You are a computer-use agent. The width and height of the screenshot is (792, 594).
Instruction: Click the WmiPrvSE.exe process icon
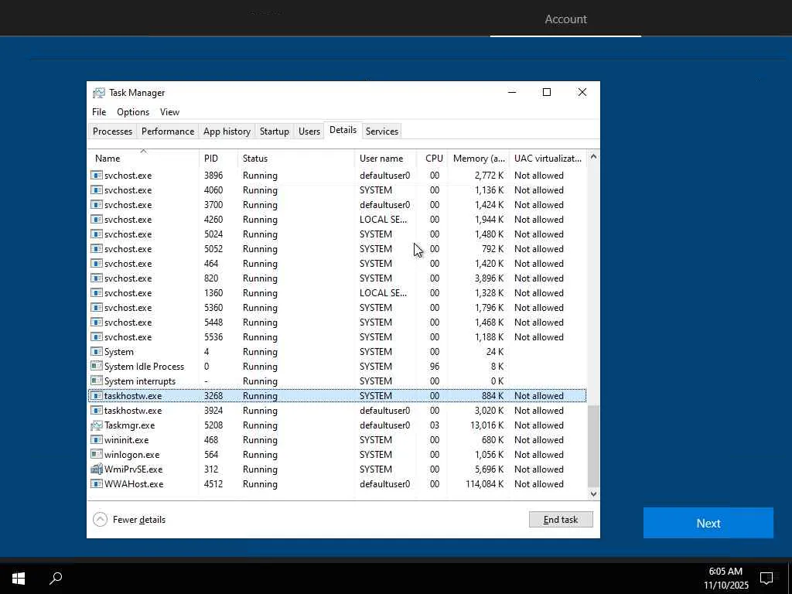click(x=97, y=469)
